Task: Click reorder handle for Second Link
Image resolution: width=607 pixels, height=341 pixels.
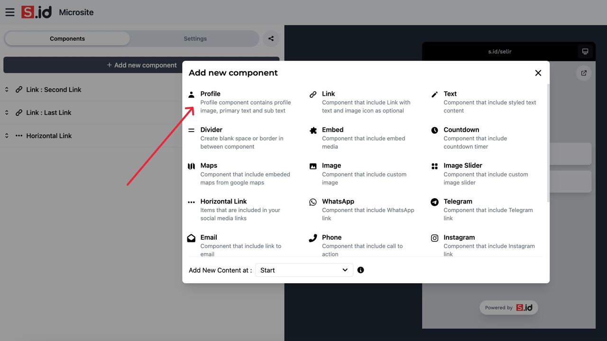Action: [x=7, y=90]
